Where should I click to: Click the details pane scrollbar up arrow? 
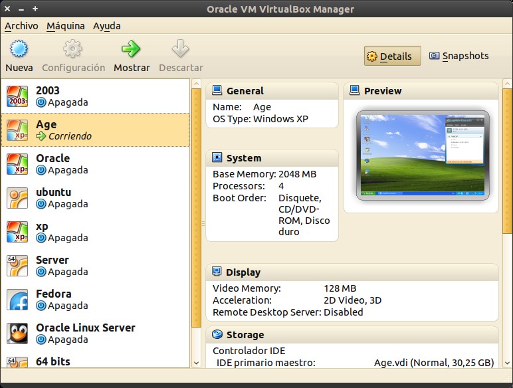click(508, 84)
